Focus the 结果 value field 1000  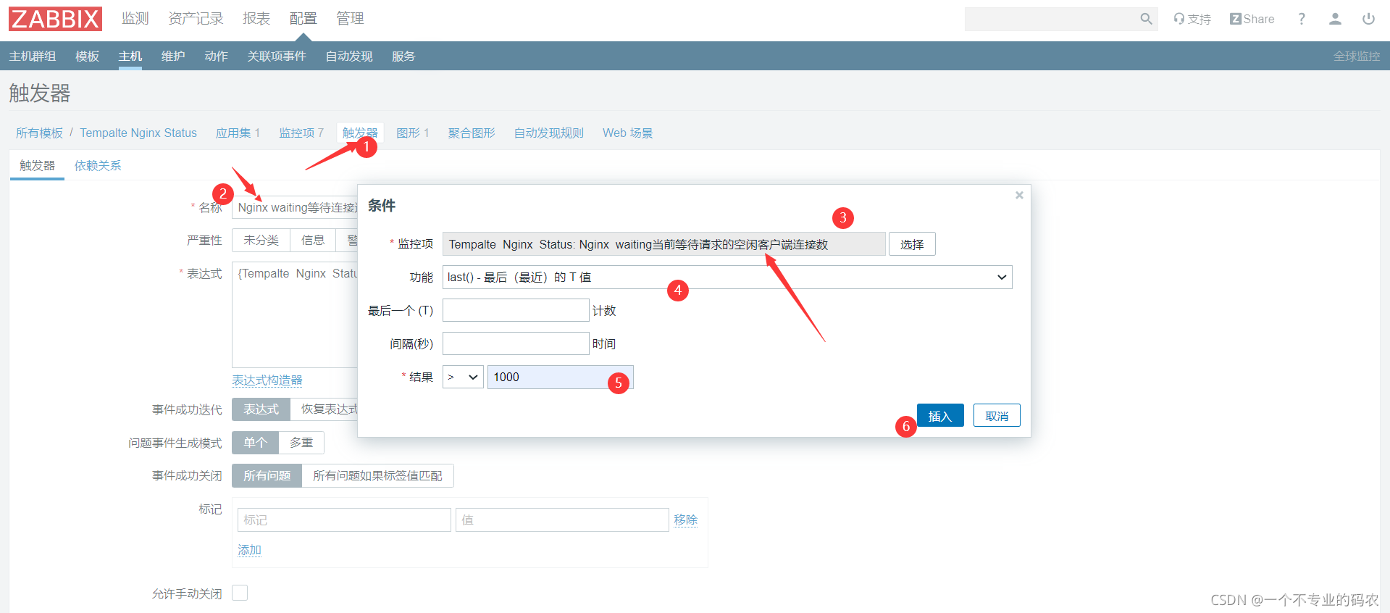click(561, 377)
